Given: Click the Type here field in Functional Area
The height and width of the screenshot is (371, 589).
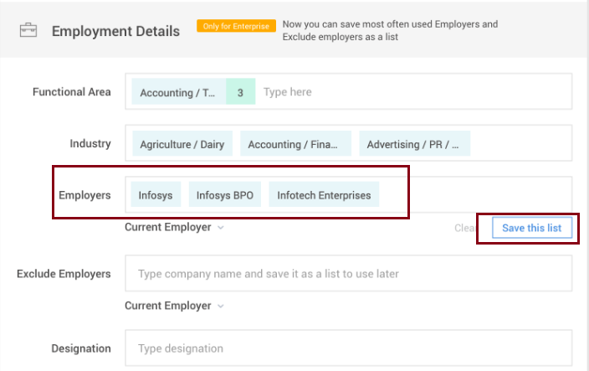Looking at the screenshot, I should [413, 92].
